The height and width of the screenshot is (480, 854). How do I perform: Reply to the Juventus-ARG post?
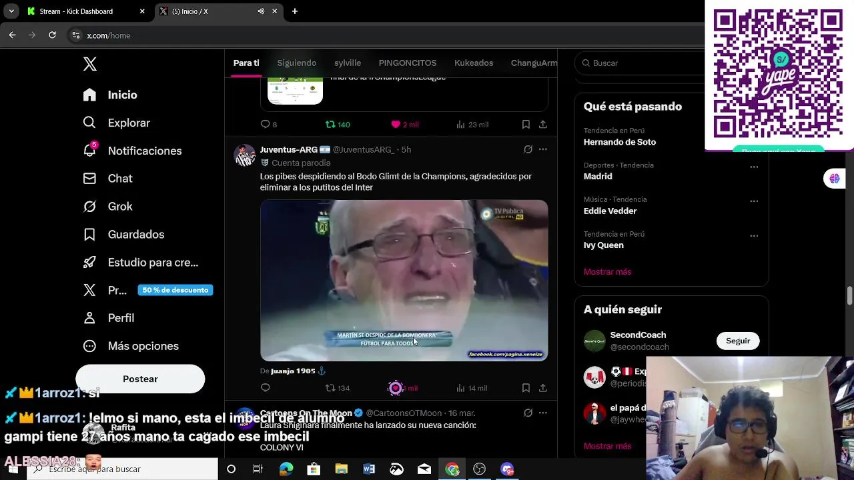point(266,388)
